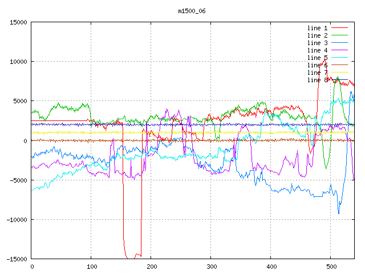Image resolution: width=365 pixels, height=274 pixels.
Task: Select the purple line 4 legend swatch
Action: click(x=339, y=50)
